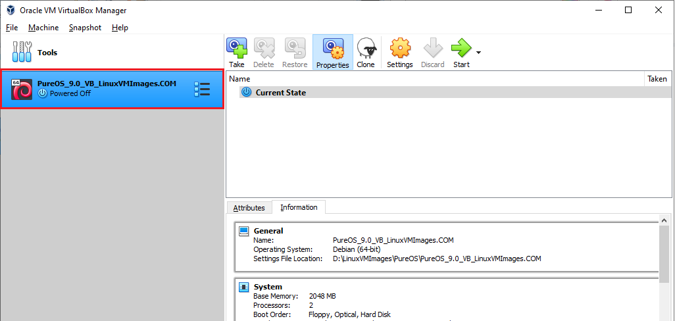The width and height of the screenshot is (675, 321).
Task: Click the 'Debian (64-bit)' operating system value
Action: (357, 249)
